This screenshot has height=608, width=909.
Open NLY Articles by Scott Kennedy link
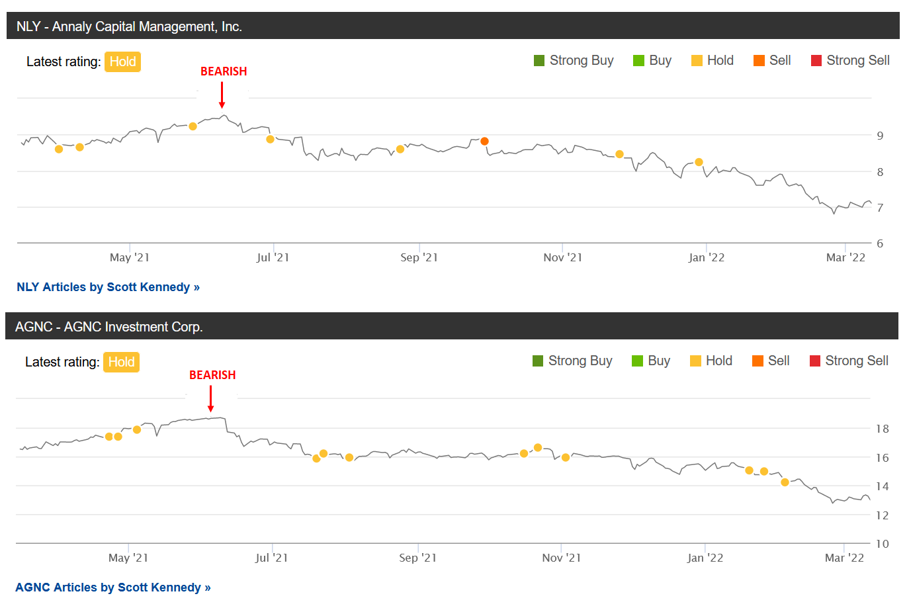tap(108, 287)
